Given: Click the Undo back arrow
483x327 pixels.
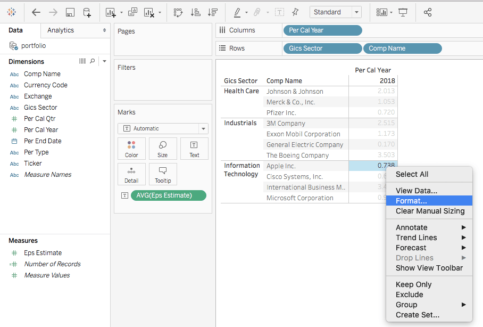Looking at the screenshot, I should 36,12.
